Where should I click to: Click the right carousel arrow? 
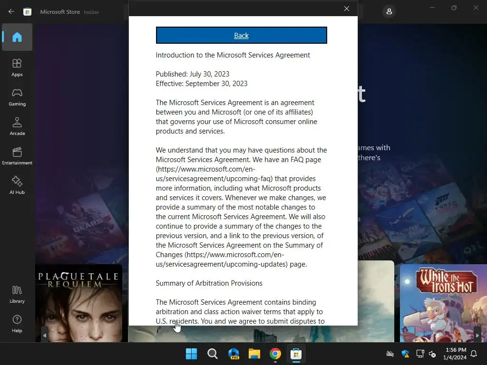click(x=477, y=335)
